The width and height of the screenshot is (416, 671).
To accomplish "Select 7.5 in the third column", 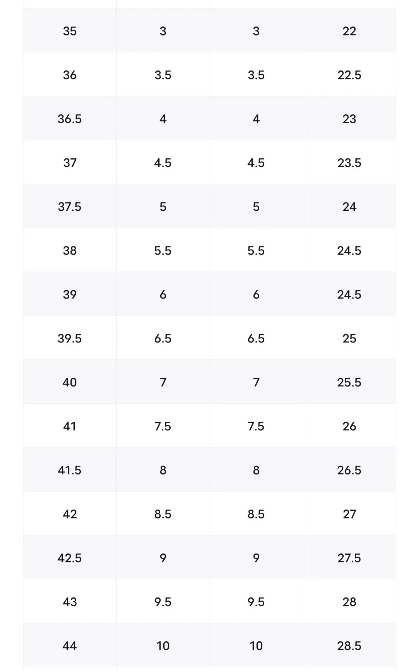I will [256, 426].
